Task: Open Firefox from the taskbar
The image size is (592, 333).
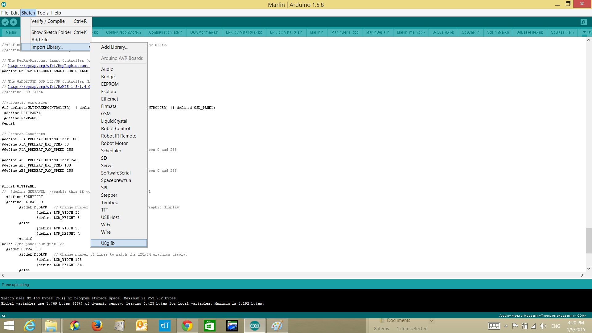Action: coord(97,326)
